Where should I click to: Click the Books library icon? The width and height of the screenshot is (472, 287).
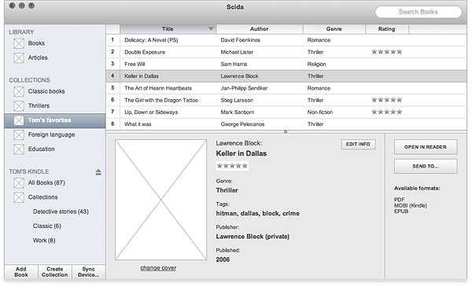[19, 43]
